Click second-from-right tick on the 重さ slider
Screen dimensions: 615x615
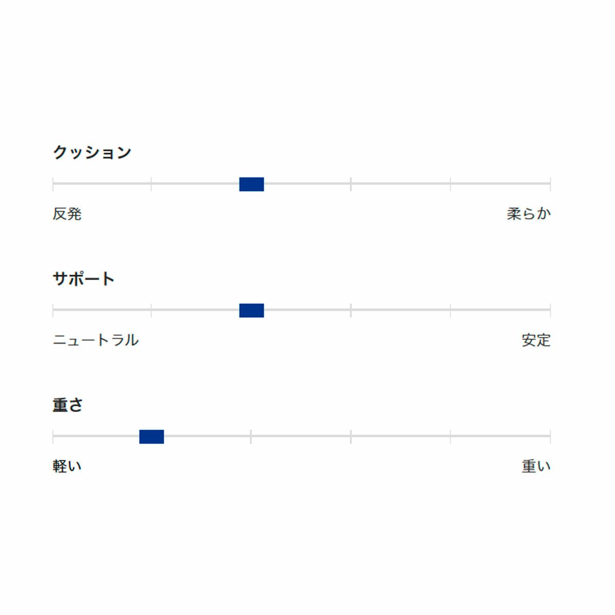point(450,437)
